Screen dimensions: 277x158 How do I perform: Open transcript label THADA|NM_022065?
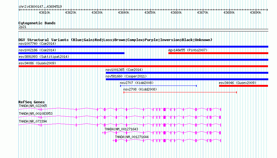pyautogui.click(x=33, y=106)
